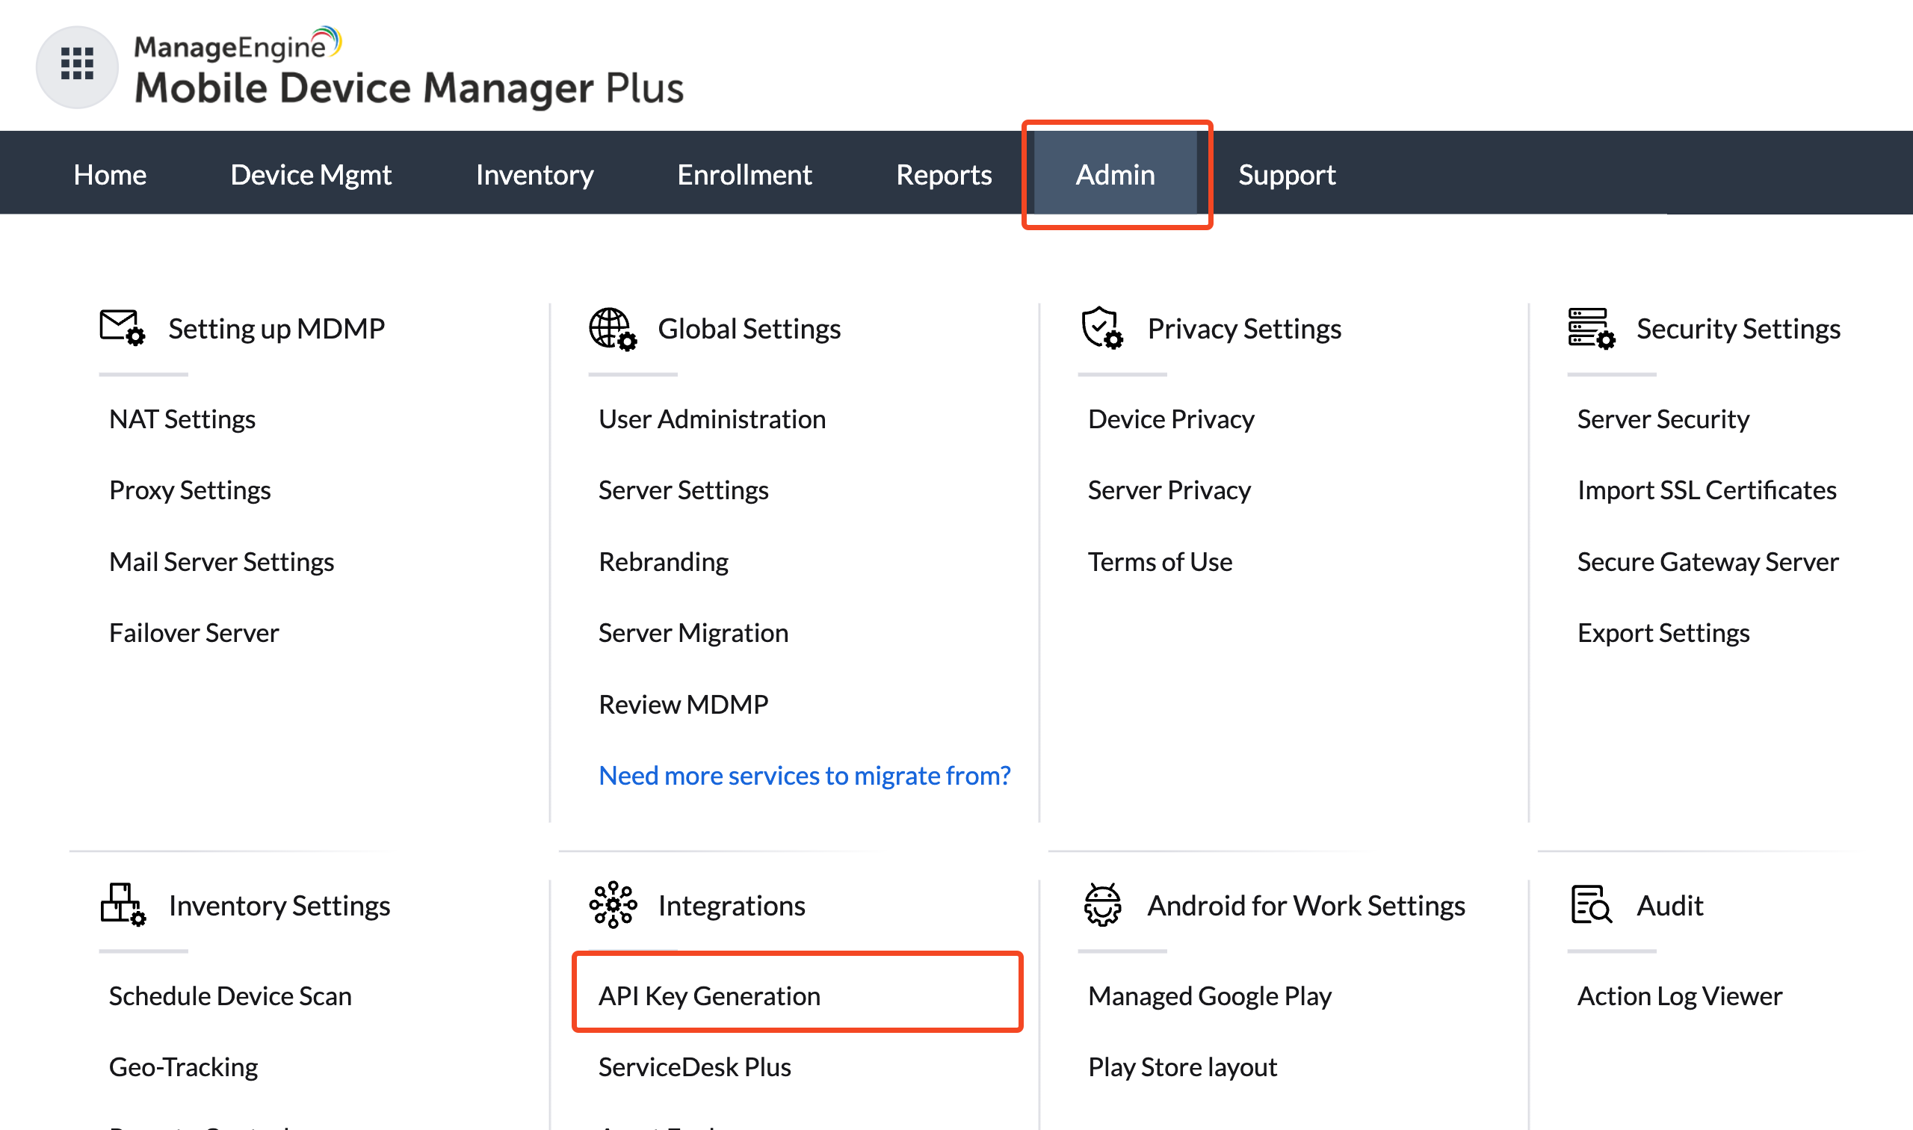Open Mail Server Settings
This screenshot has width=1913, height=1130.
(221, 561)
